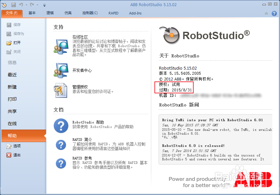
Task: Open the 文件 (F) tab
Action: [12, 13]
